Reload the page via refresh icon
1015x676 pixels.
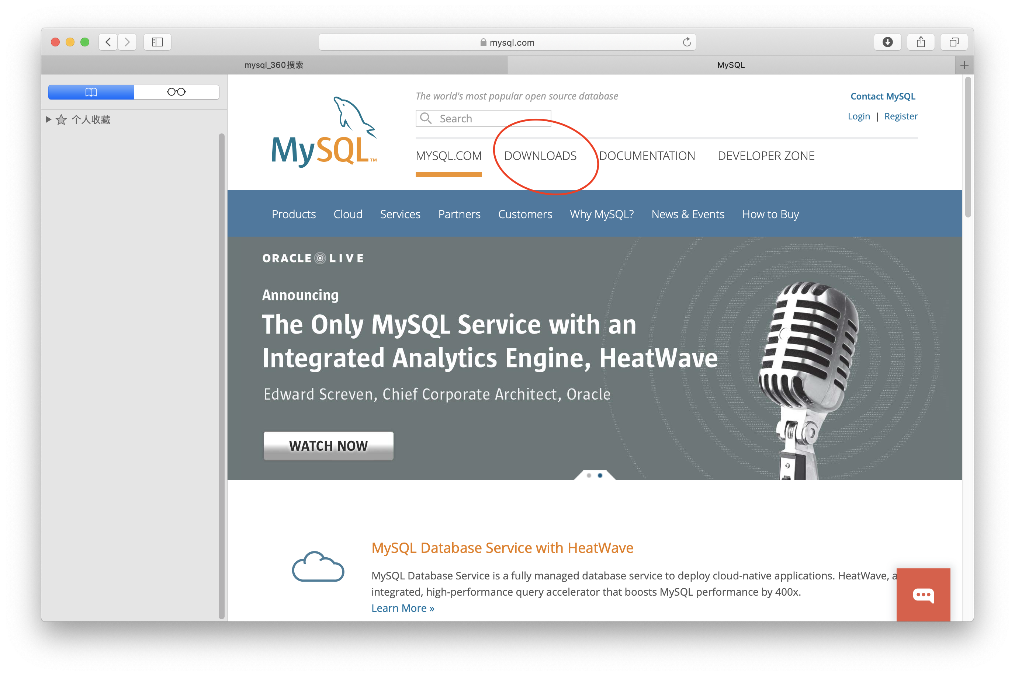coord(687,42)
